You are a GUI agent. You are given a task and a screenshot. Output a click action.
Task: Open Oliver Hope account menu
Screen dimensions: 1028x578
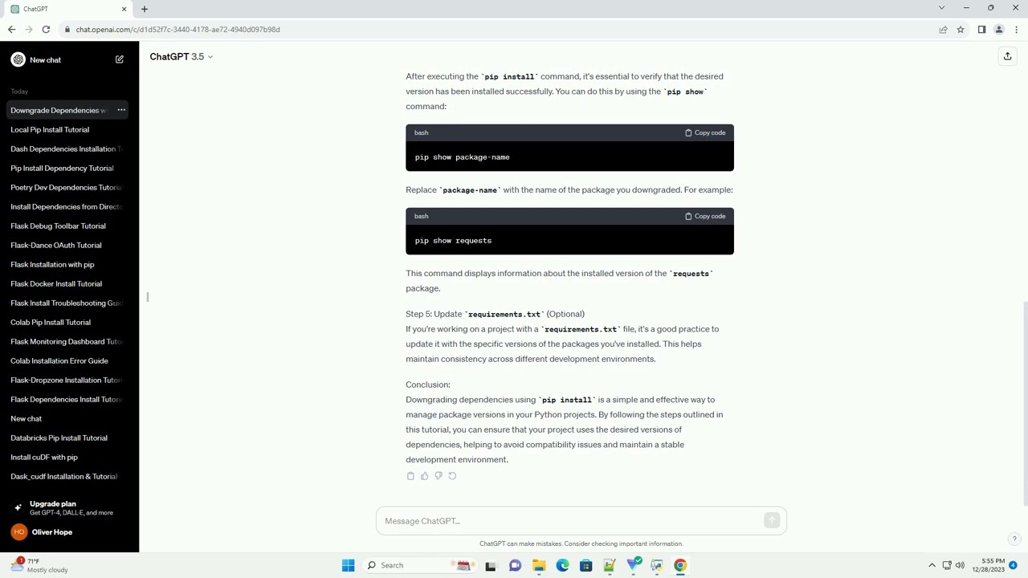(69, 531)
